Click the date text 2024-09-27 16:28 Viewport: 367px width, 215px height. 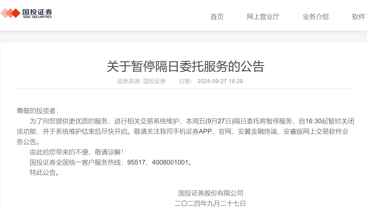[220, 81]
